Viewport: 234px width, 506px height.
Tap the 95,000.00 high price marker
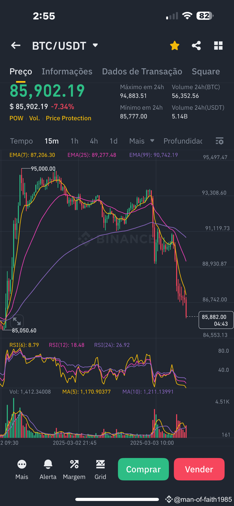43,168
